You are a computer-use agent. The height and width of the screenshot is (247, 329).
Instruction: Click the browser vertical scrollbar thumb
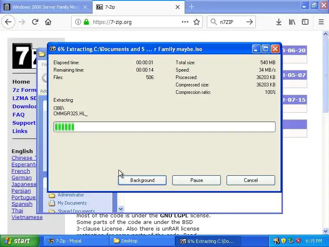[325, 75]
